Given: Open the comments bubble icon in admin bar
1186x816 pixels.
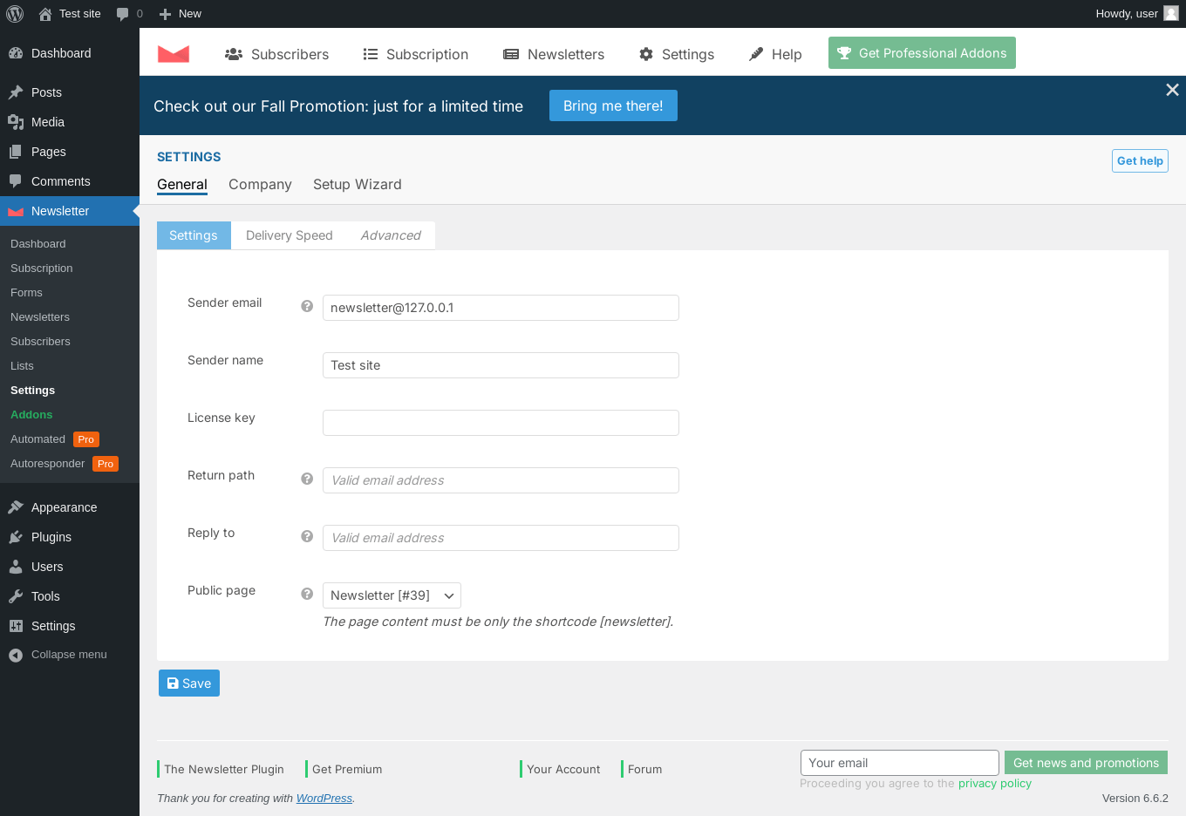Looking at the screenshot, I should coord(123,14).
